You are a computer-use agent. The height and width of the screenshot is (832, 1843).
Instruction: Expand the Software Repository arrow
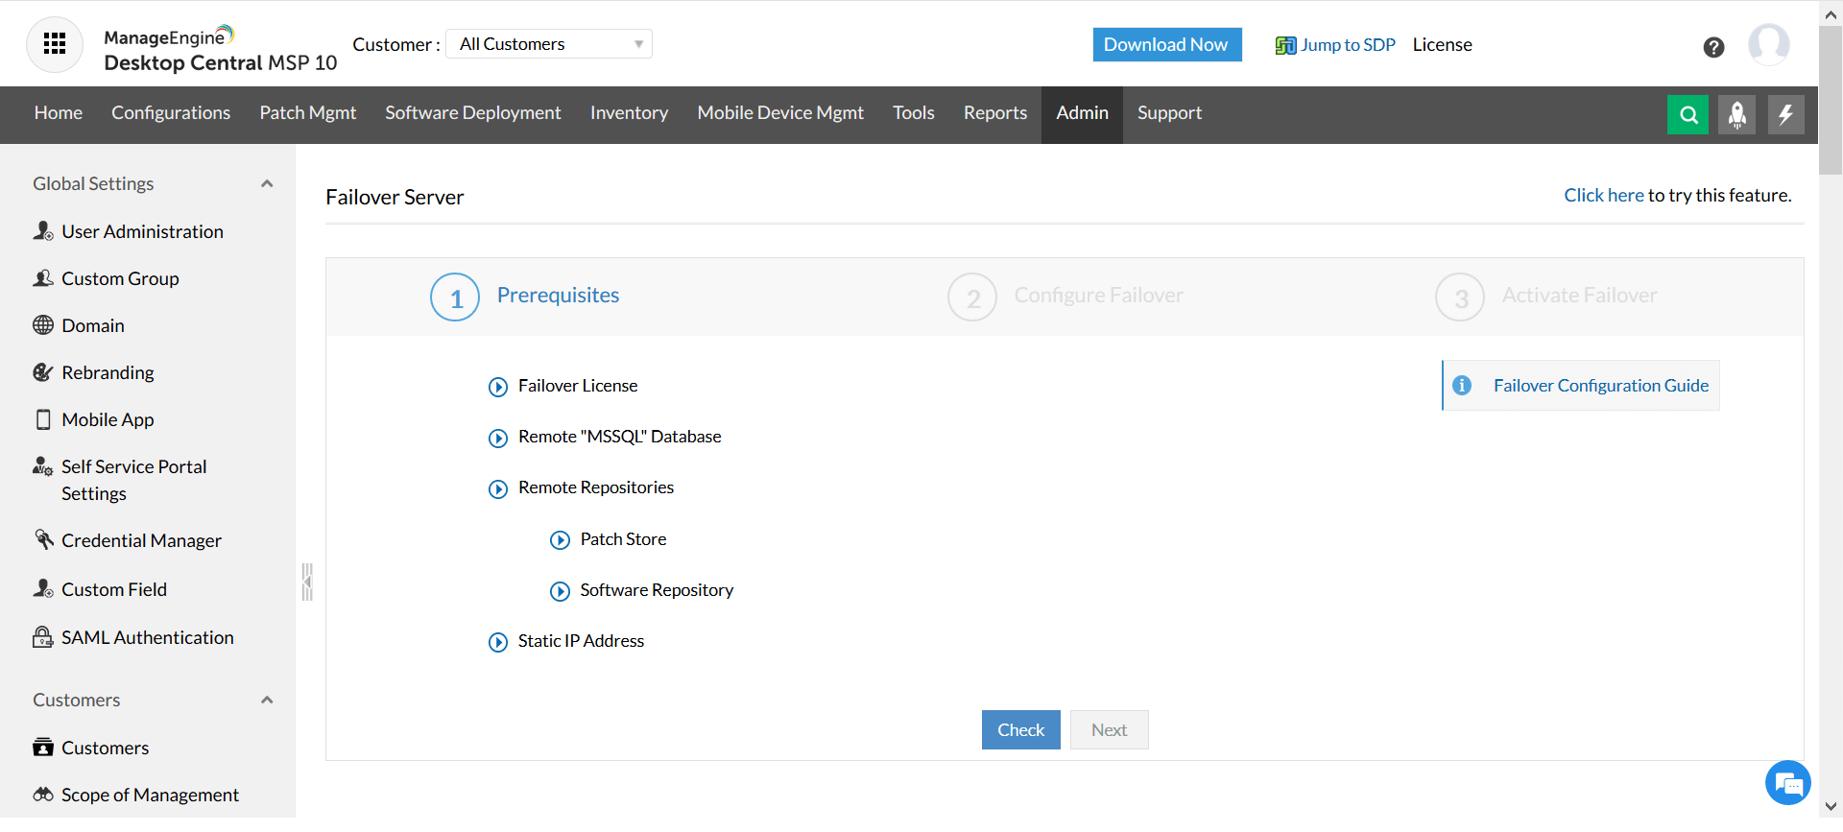point(560,591)
